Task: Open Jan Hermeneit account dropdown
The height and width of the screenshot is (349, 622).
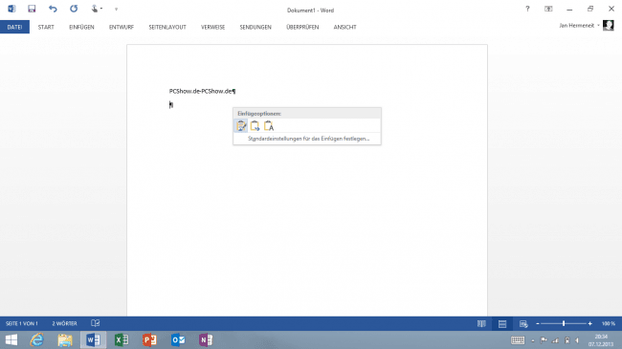Action: pos(579,26)
